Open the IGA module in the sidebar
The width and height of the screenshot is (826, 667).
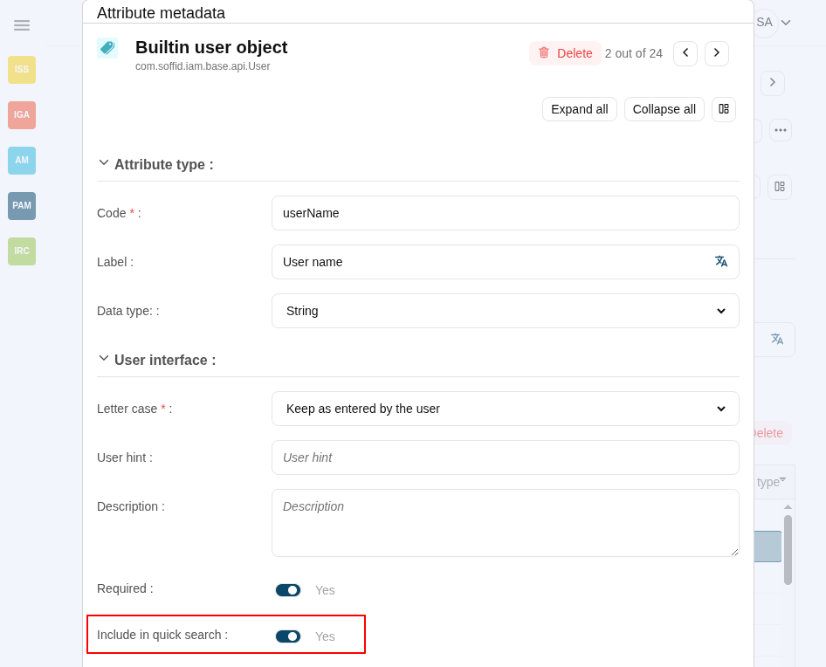(x=22, y=115)
